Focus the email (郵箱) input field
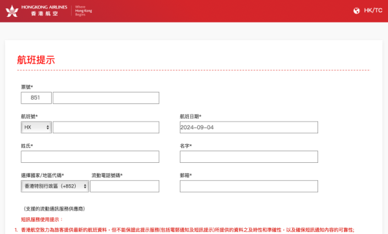The height and width of the screenshot is (234, 388). [249, 186]
